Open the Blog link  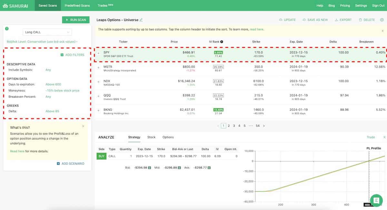pos(332,5)
